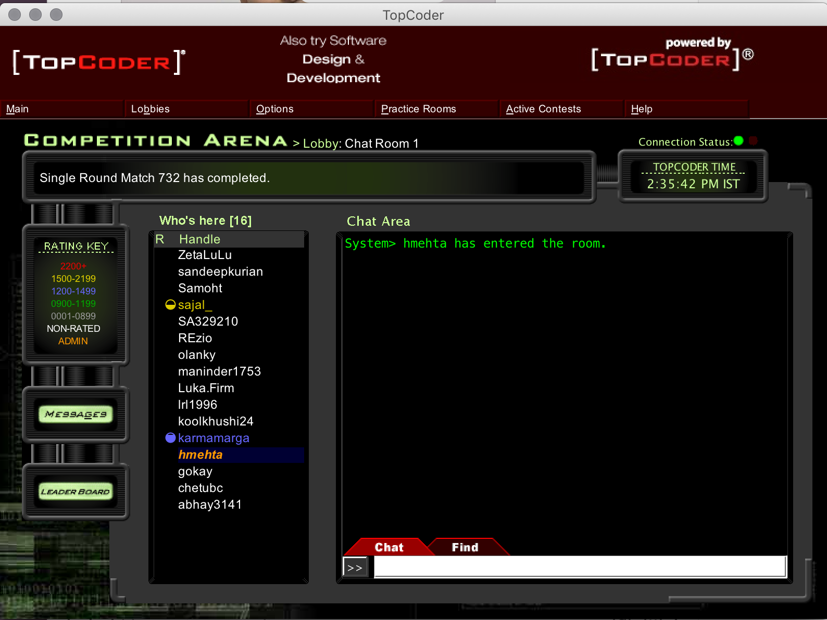Click the 1500-2199 rating key entry
Image resolution: width=827 pixels, height=620 pixels.
(x=73, y=279)
